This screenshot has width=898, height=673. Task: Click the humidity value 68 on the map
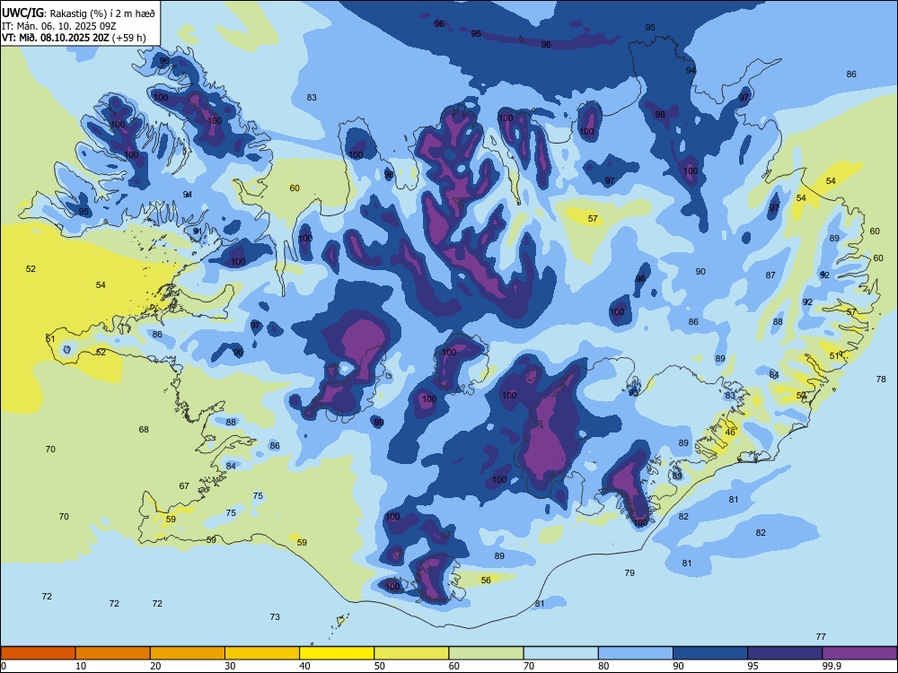(x=144, y=430)
